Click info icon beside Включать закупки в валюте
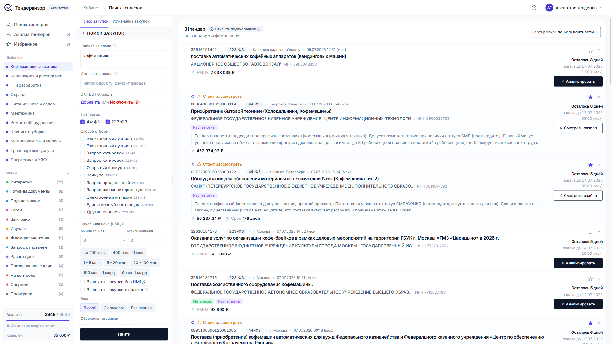This screenshot has height=344, width=612. coord(146,290)
